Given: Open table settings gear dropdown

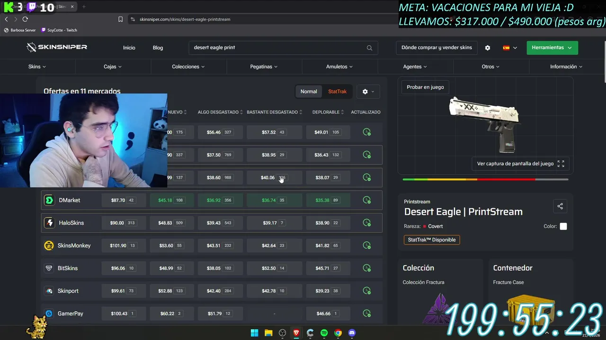Looking at the screenshot, I should coord(368,92).
